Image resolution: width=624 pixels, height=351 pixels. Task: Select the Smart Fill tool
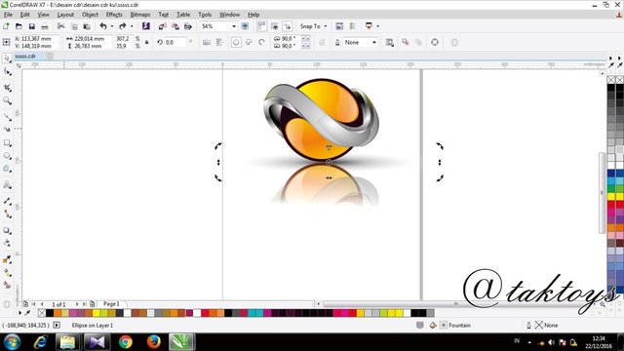[x=7, y=285]
